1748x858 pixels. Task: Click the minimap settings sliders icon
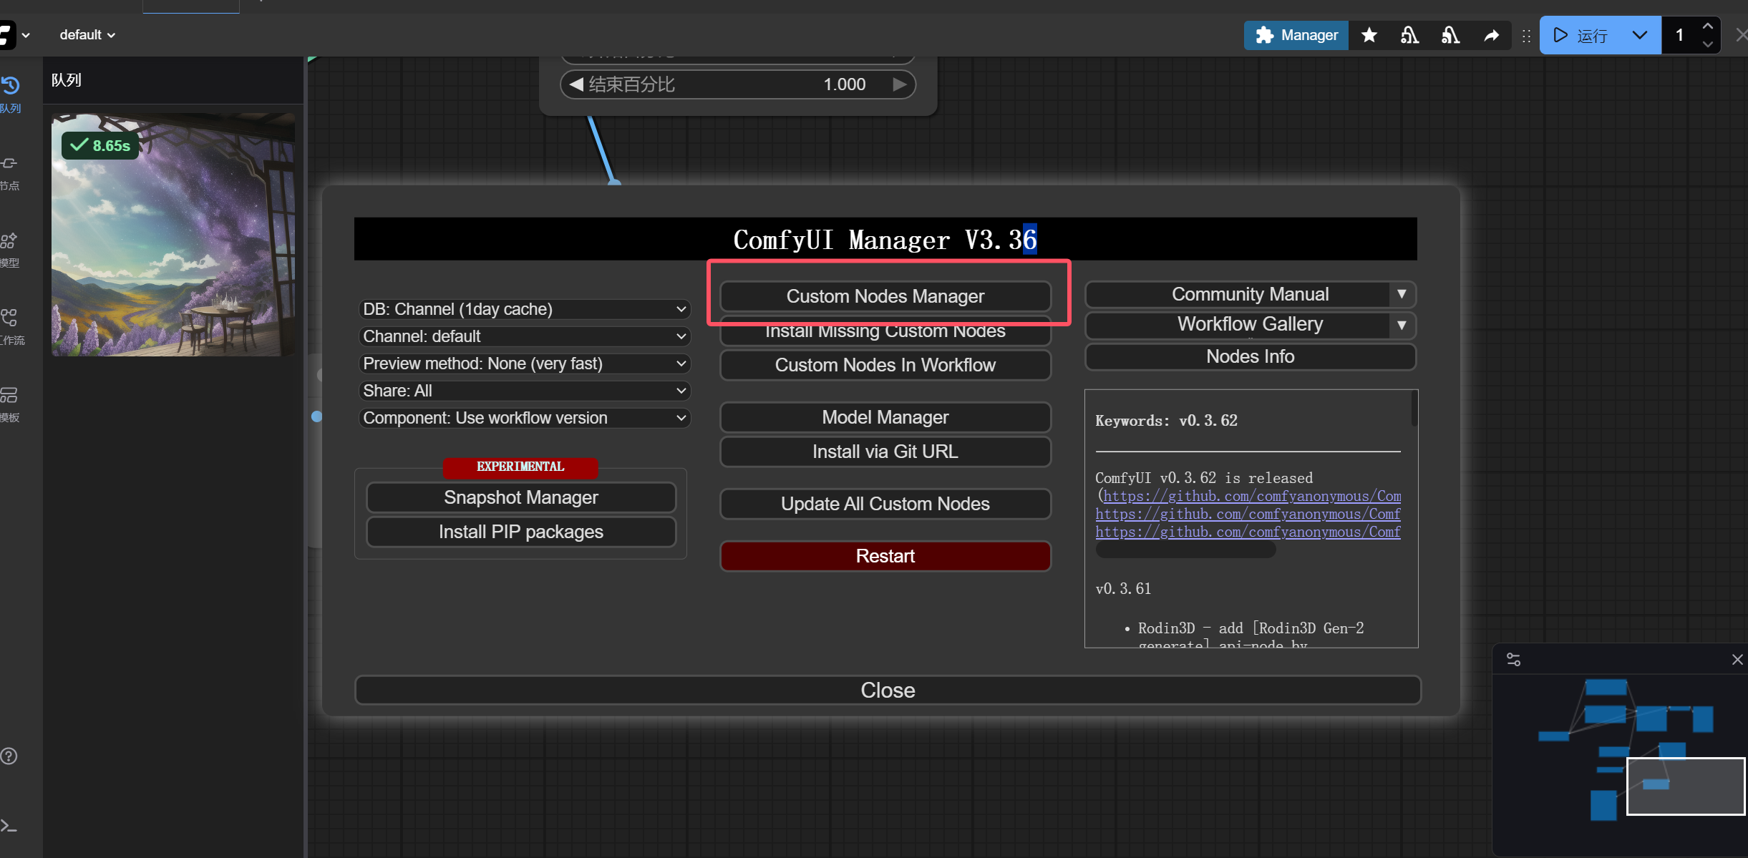[x=1513, y=660]
